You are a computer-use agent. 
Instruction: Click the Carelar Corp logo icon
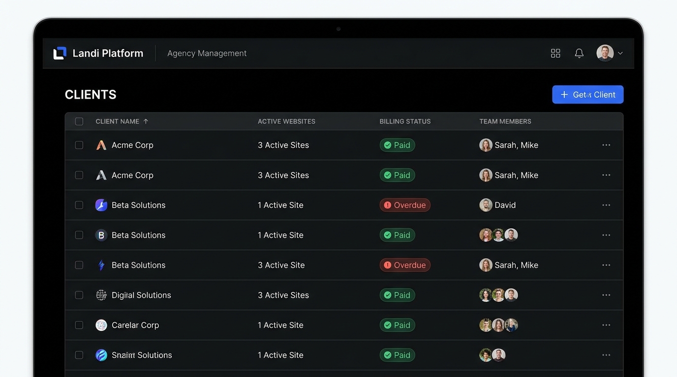click(101, 325)
